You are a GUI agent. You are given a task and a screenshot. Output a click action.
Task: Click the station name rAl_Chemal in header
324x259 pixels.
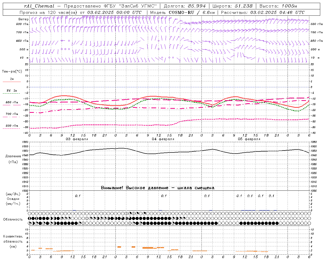point(39,6)
